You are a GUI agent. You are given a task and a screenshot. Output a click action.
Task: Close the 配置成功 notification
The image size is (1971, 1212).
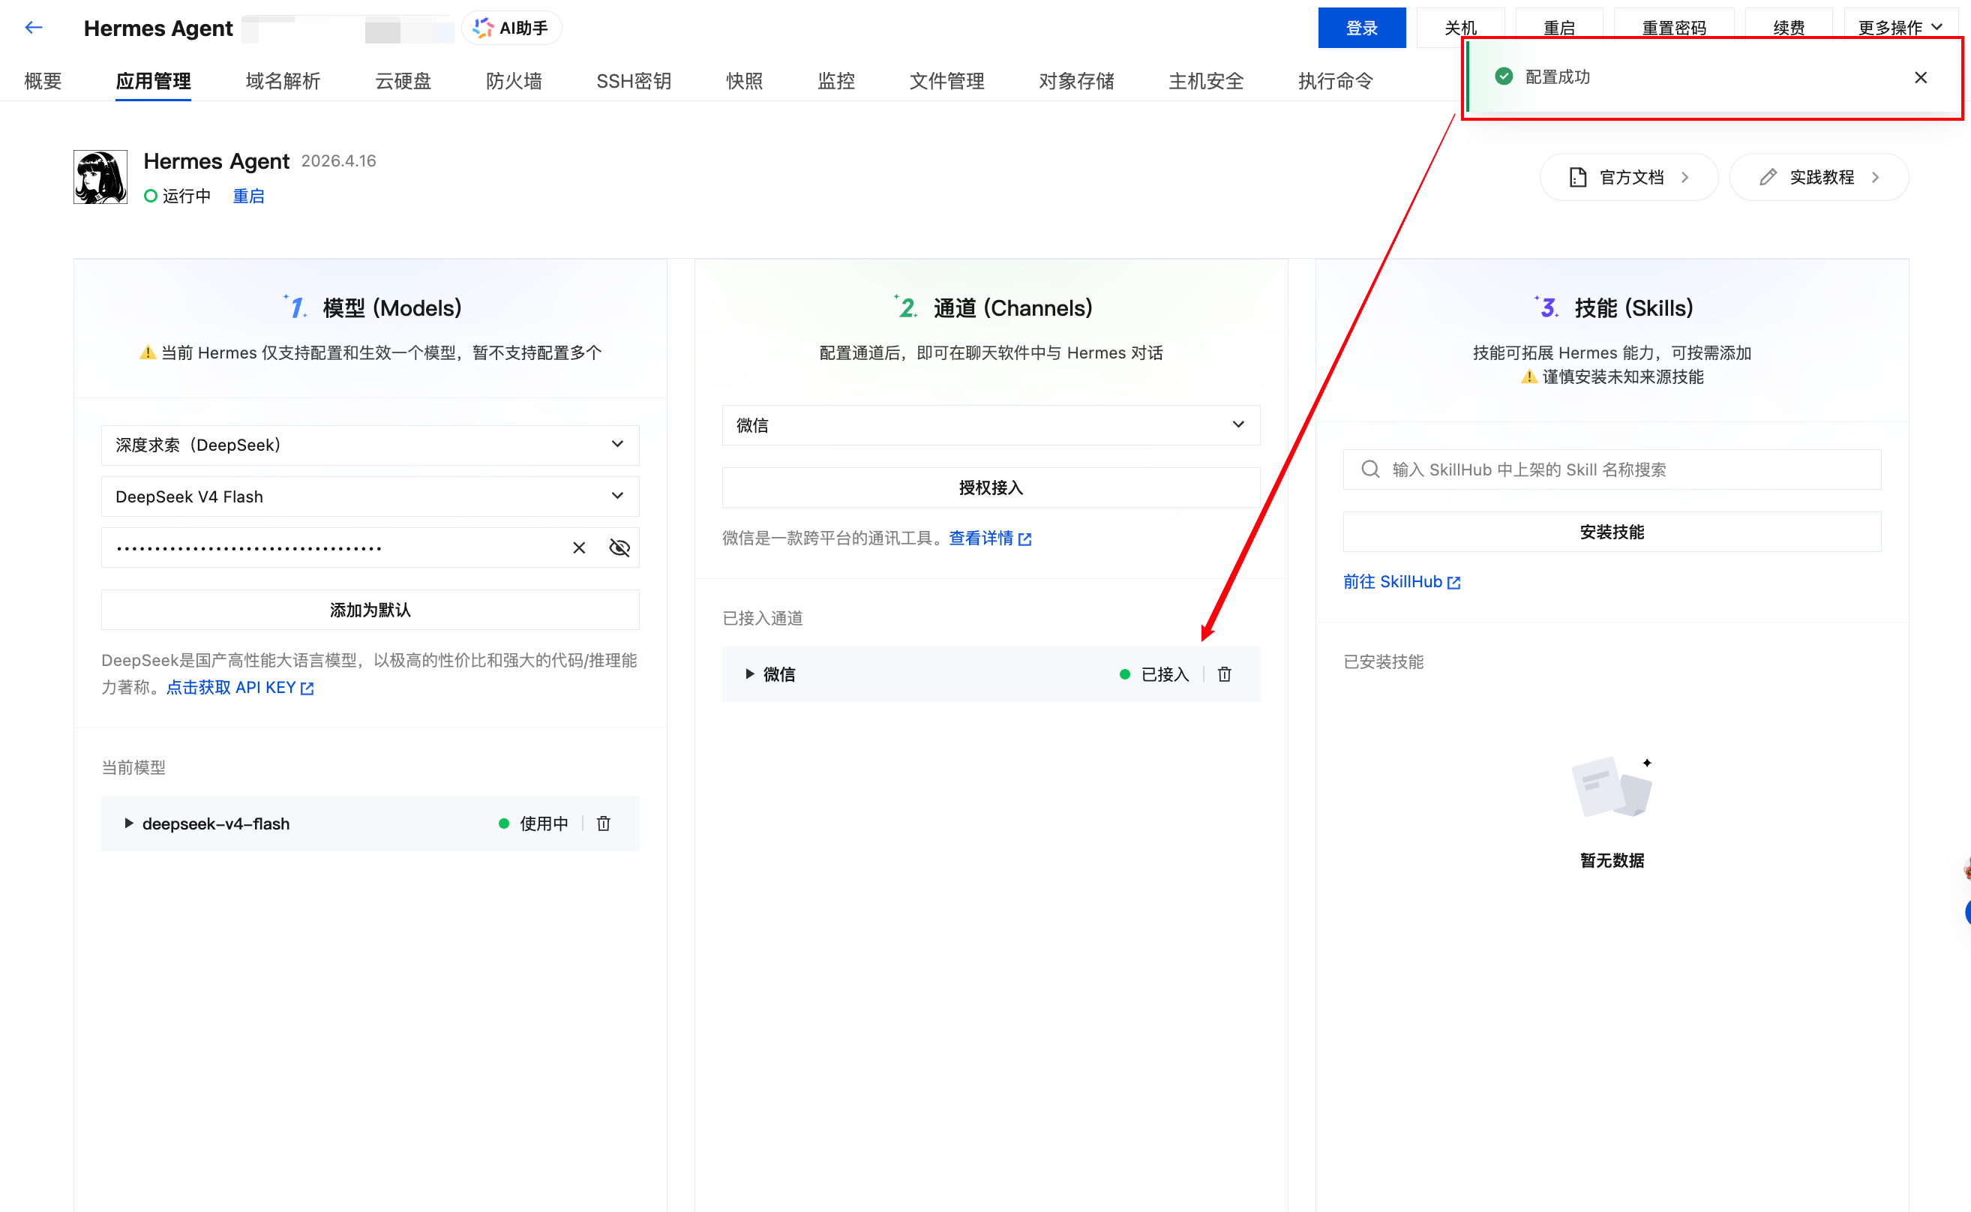(1921, 78)
